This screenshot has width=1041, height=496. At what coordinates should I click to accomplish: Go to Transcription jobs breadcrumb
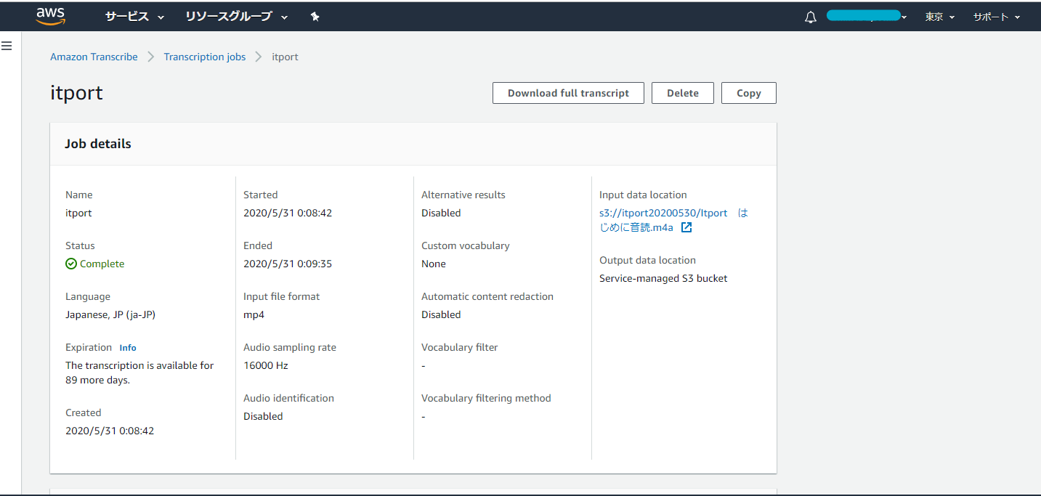coord(205,57)
